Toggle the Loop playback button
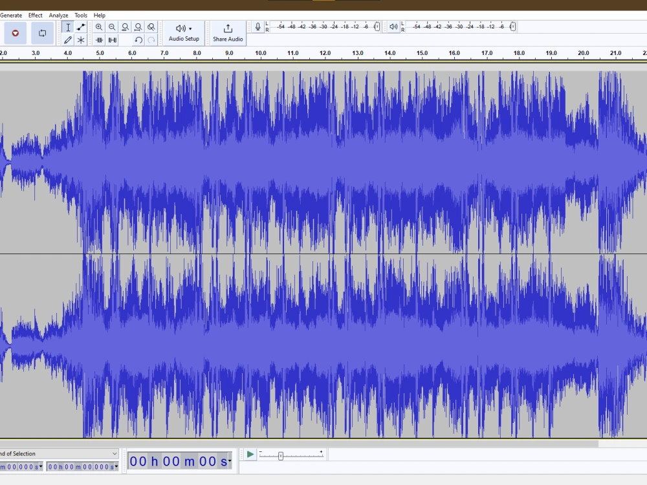The width and height of the screenshot is (647, 485). 42,33
